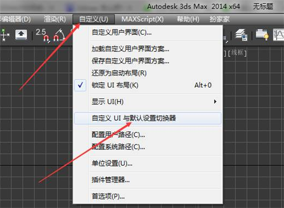Image resolution: width=284 pixels, height=208 pixels.
Task: Select 保存自定义用户界面方案...
Action: click(148, 61)
